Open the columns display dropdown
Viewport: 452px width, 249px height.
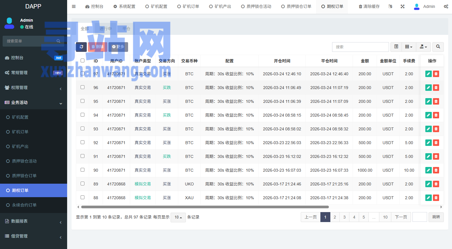pos(409,47)
